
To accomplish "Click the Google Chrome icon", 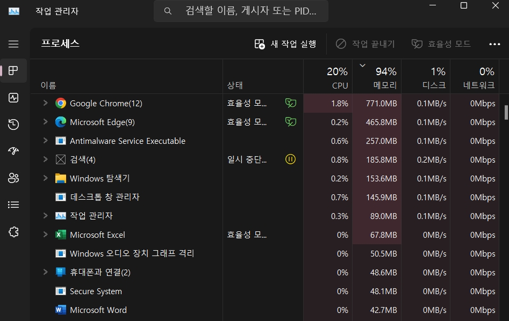I will tap(60, 104).
